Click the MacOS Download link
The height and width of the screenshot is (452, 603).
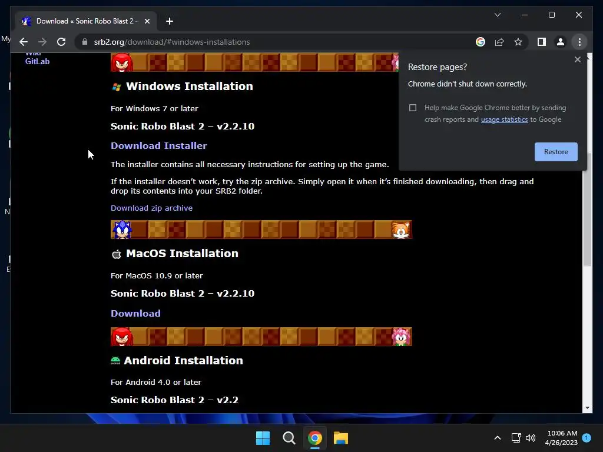point(136,313)
